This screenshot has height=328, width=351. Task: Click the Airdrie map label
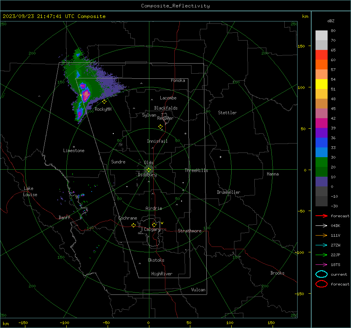point(154,208)
